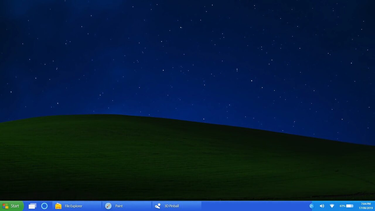Click the 3D Pinball icon
375x211 pixels.
[158, 206]
